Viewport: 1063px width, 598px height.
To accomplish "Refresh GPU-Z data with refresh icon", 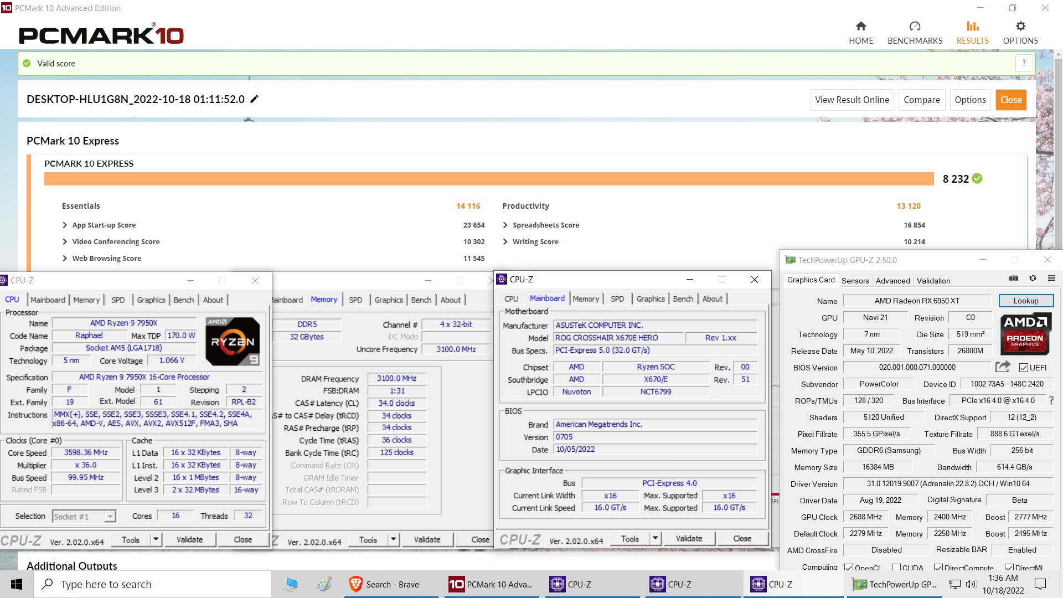I will [x=1033, y=278].
